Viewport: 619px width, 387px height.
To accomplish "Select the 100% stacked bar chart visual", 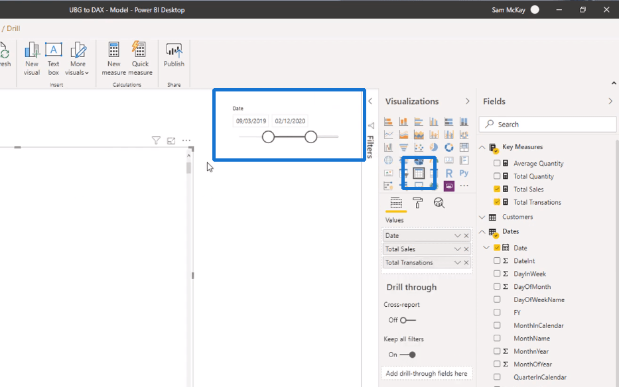I will (449, 121).
